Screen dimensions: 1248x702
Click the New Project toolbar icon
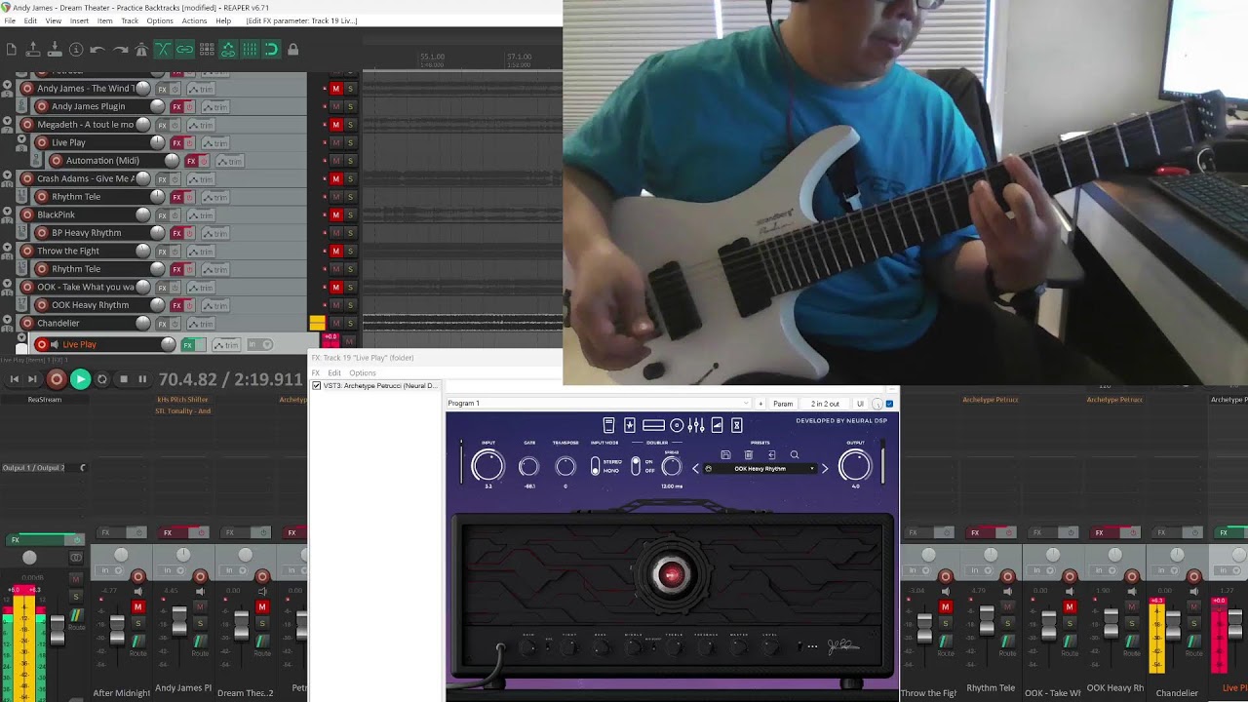tap(11, 49)
